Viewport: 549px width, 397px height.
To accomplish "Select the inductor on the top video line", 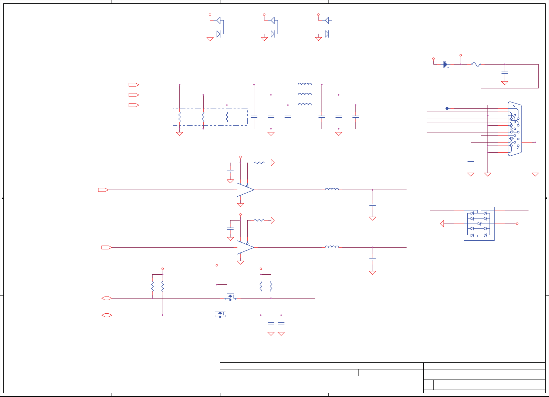I will 305,84.
